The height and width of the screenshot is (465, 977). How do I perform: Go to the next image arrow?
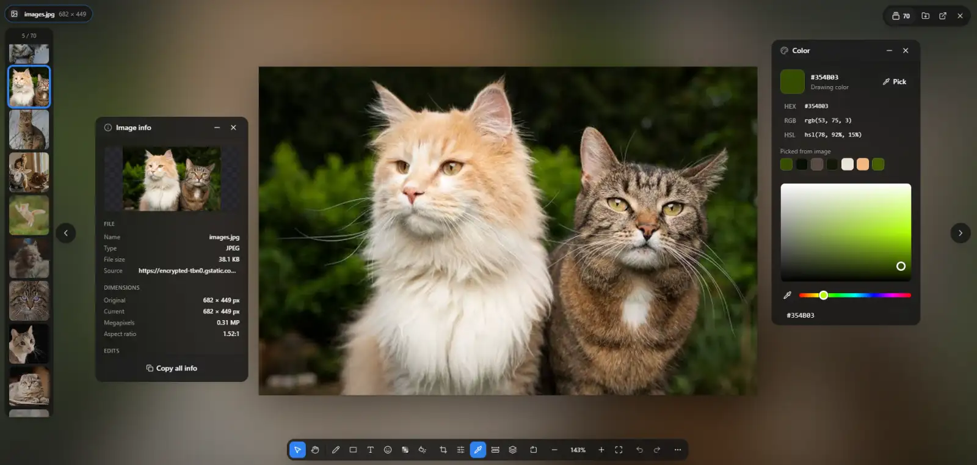961,233
